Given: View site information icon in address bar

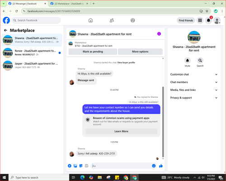Looking at the screenshot, I should [24, 11].
